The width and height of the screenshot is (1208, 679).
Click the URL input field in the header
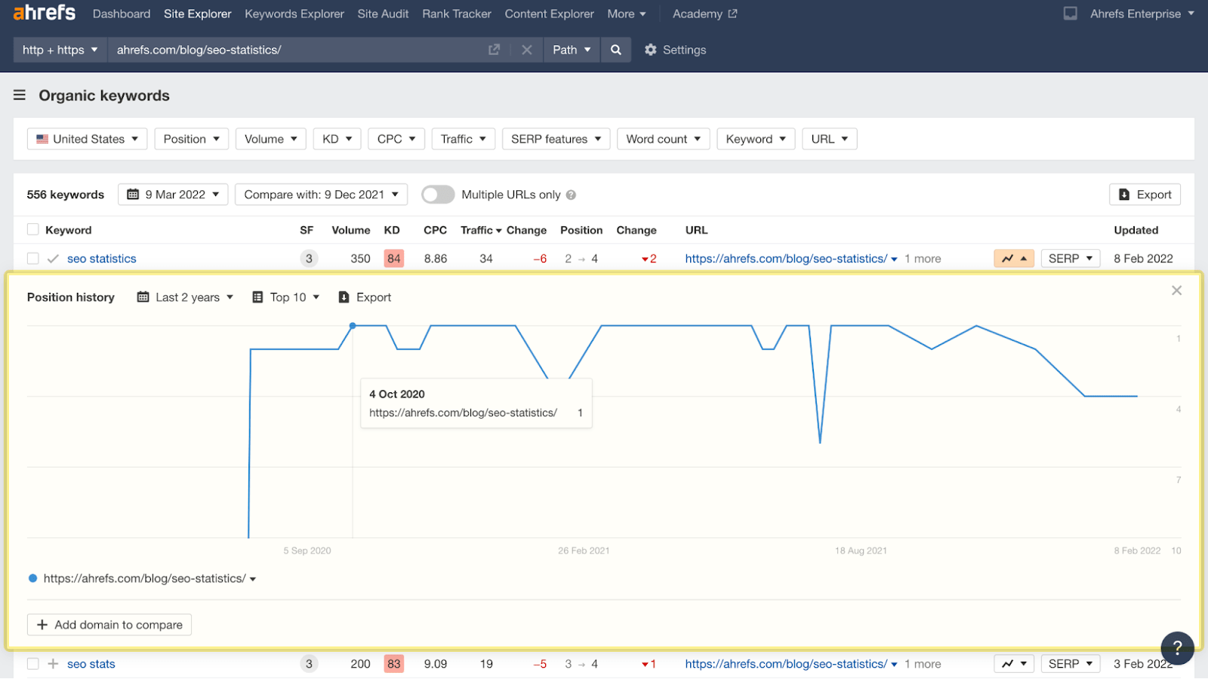[294, 50]
